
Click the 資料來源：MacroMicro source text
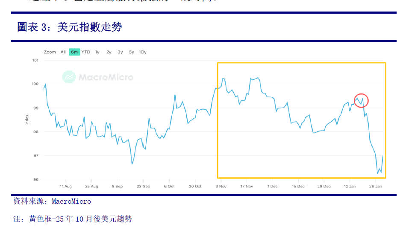[52, 201]
